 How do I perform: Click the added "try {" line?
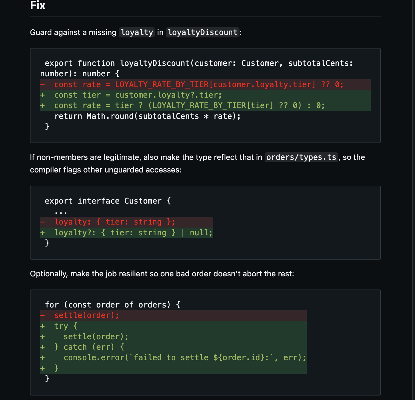173,326
